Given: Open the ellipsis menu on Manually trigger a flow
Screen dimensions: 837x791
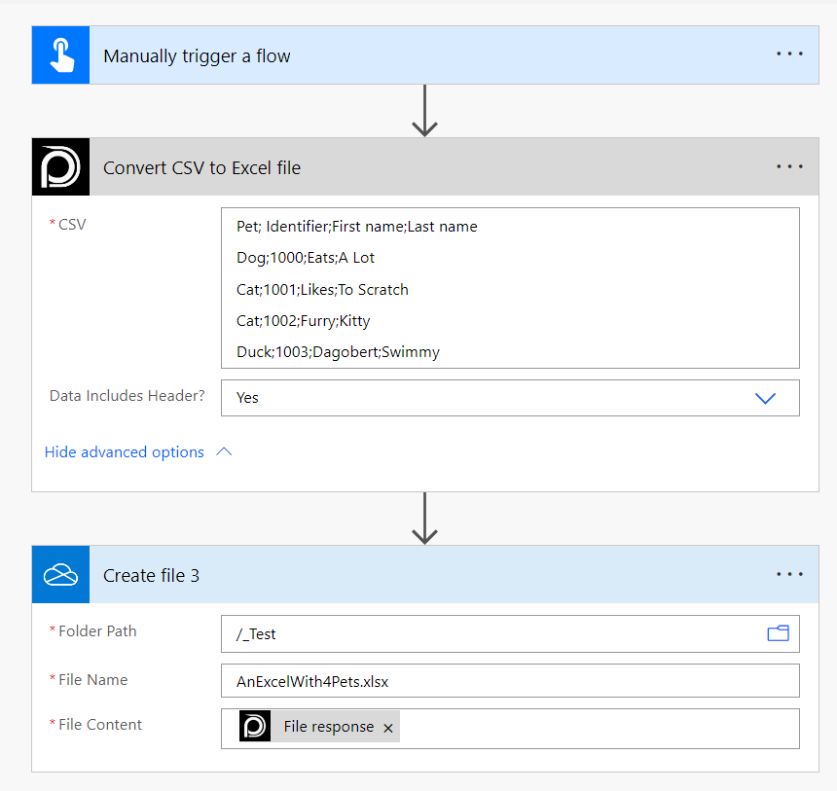Looking at the screenshot, I should pyautogui.click(x=789, y=54).
